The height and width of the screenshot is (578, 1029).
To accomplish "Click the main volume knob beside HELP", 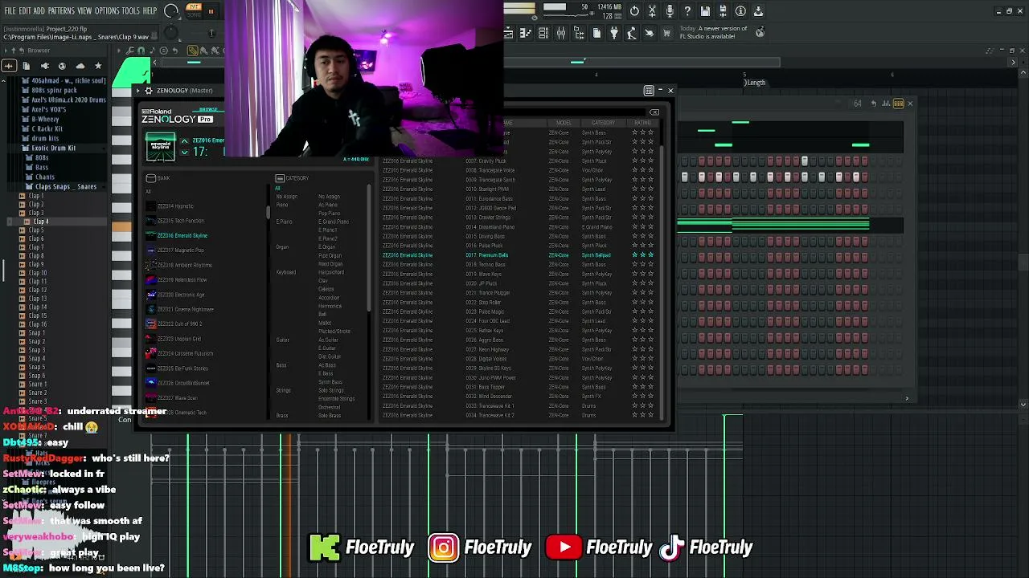I will point(171,11).
